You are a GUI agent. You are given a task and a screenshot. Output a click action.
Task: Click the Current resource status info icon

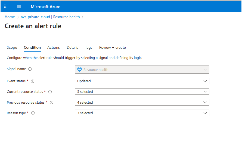click(50, 92)
